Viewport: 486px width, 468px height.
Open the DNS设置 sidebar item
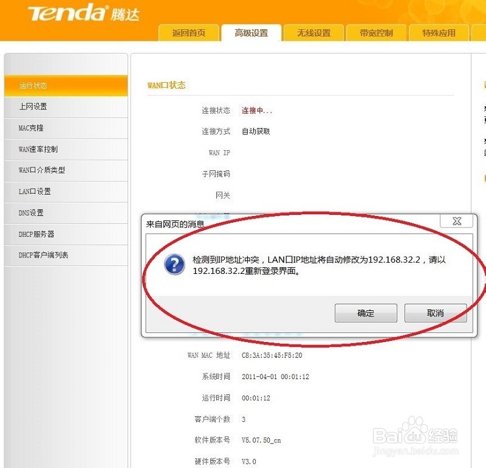click(x=66, y=213)
